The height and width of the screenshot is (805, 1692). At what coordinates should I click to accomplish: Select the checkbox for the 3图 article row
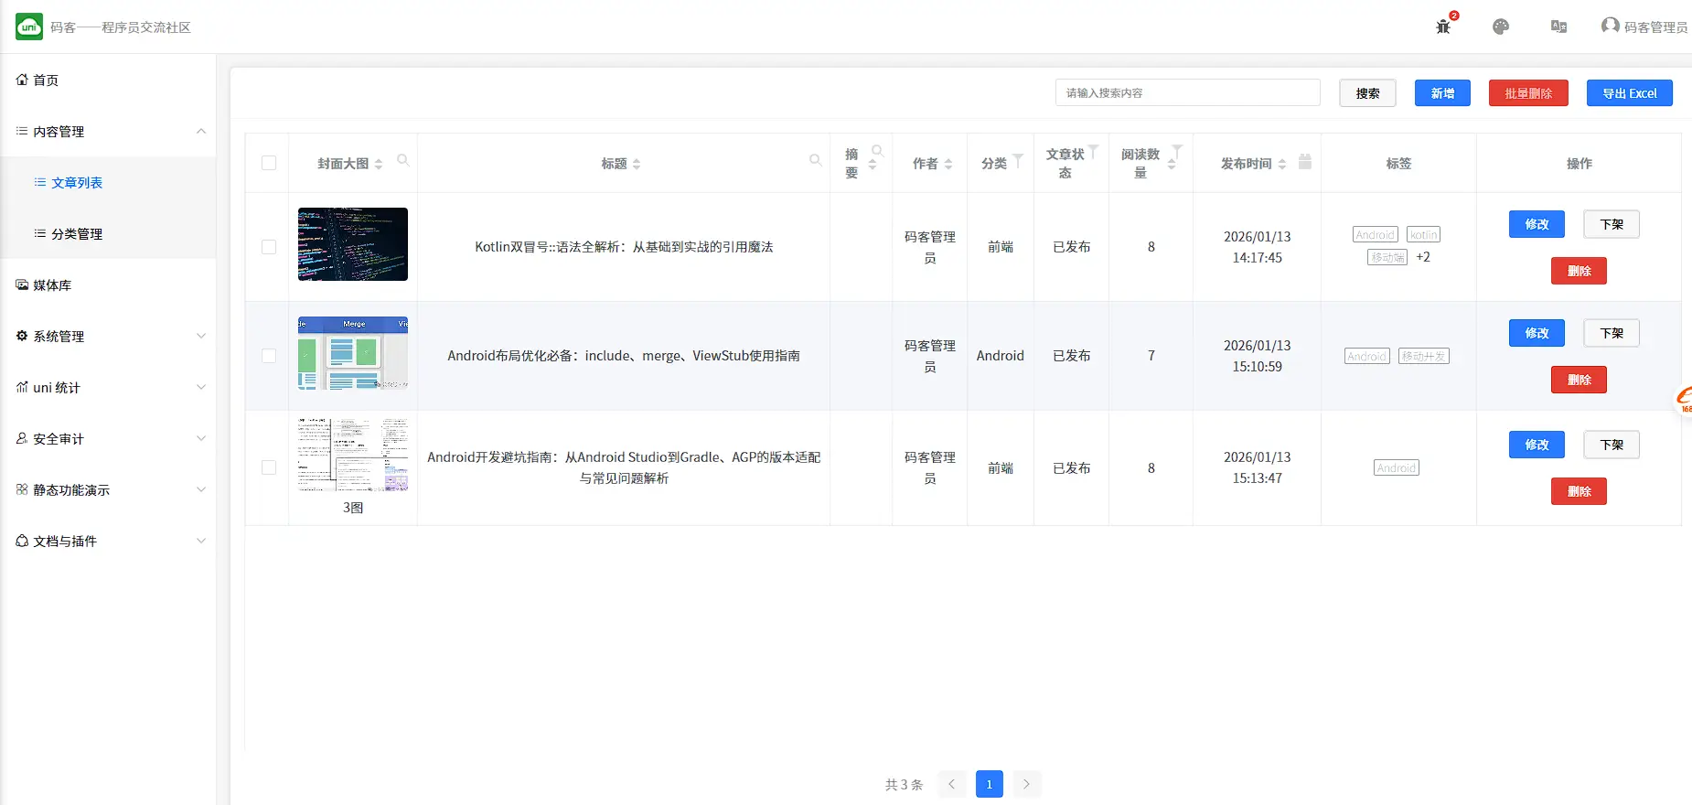coord(269,467)
